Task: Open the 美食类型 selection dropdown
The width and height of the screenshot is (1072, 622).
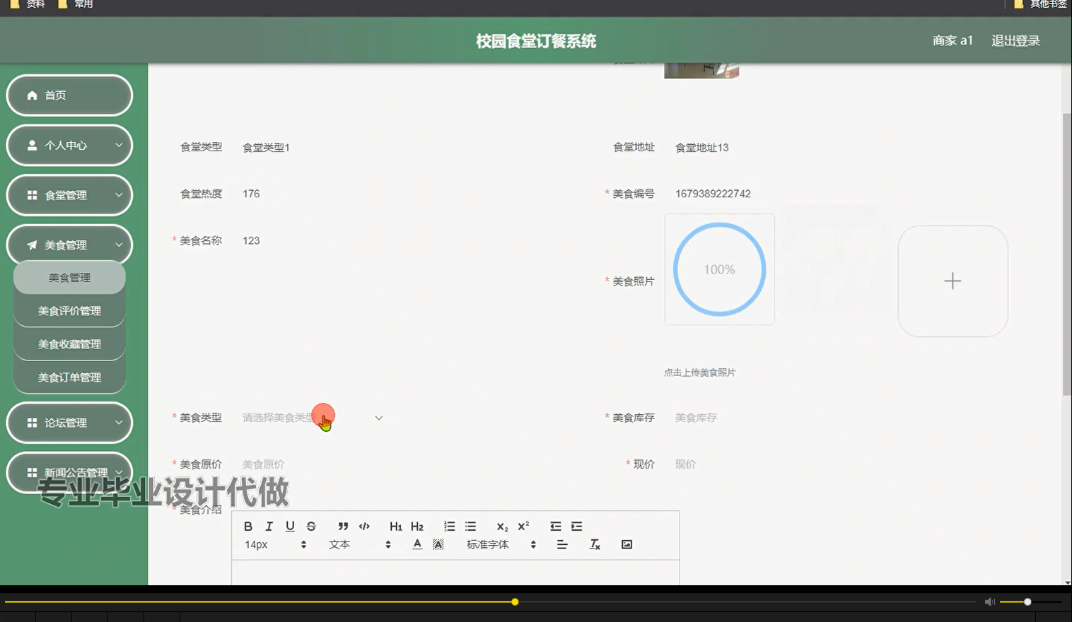Action: click(311, 418)
